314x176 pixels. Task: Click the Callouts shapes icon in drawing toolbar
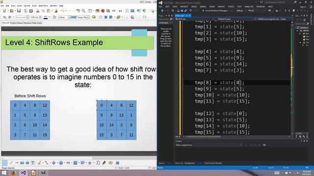(82, 163)
